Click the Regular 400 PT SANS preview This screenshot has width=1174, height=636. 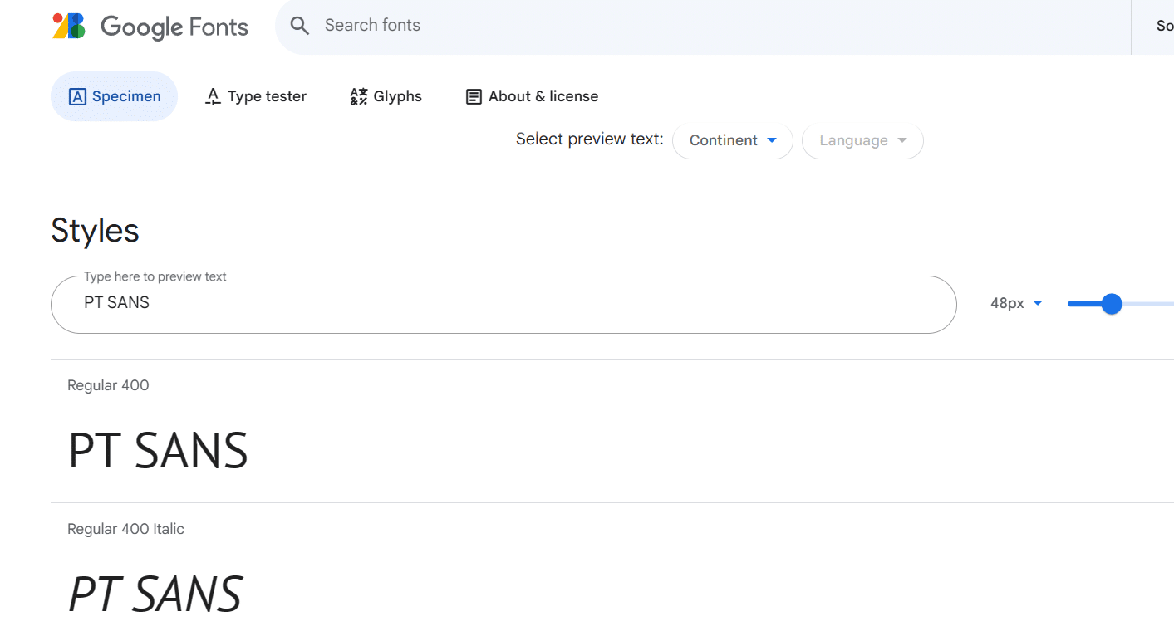(157, 450)
